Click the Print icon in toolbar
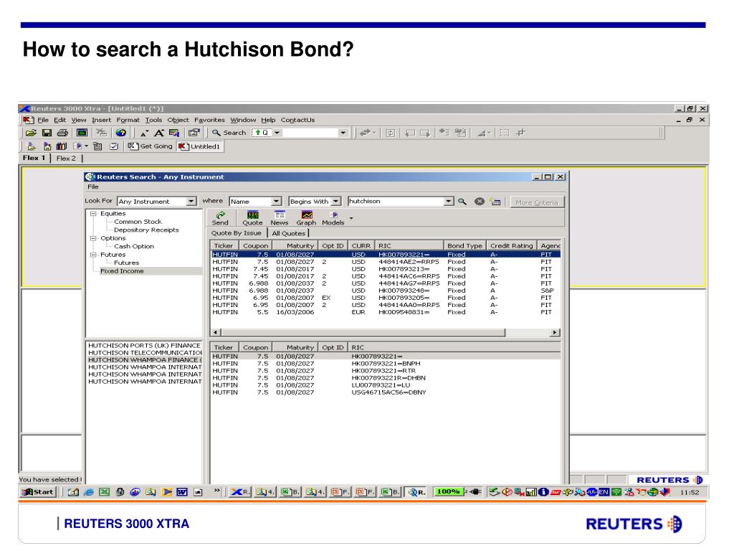This screenshot has height=551, width=734. pos(63,133)
